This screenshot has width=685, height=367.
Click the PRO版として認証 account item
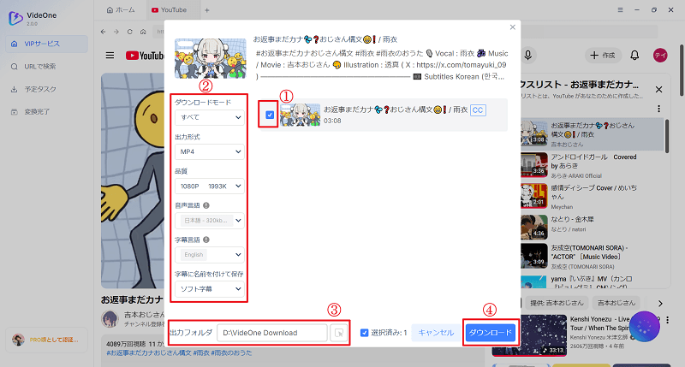click(x=47, y=340)
